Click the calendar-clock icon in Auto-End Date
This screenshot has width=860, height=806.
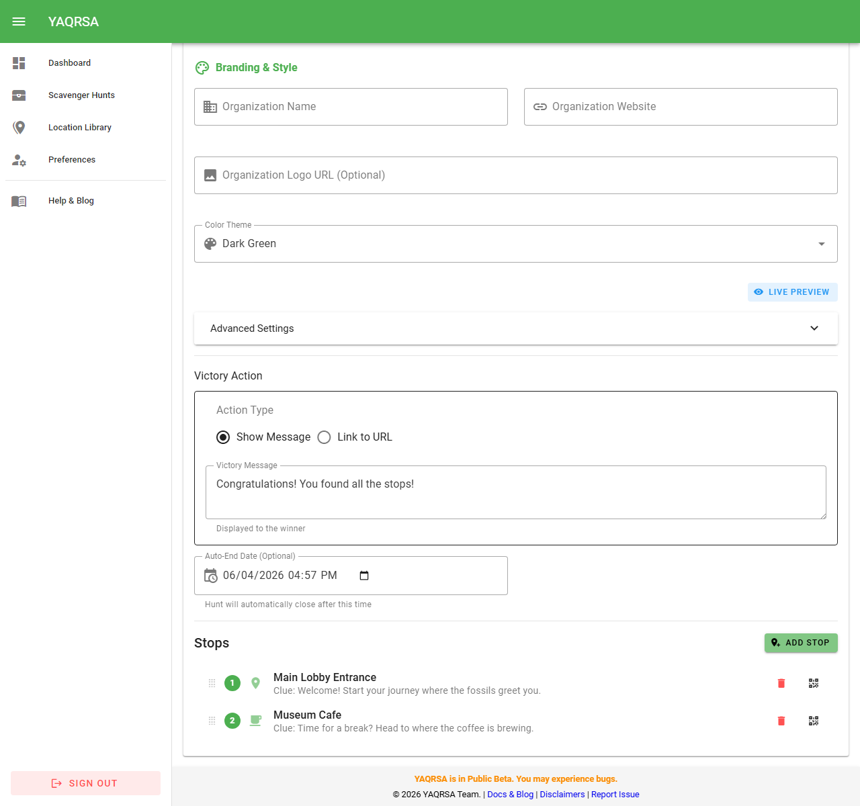pos(211,576)
